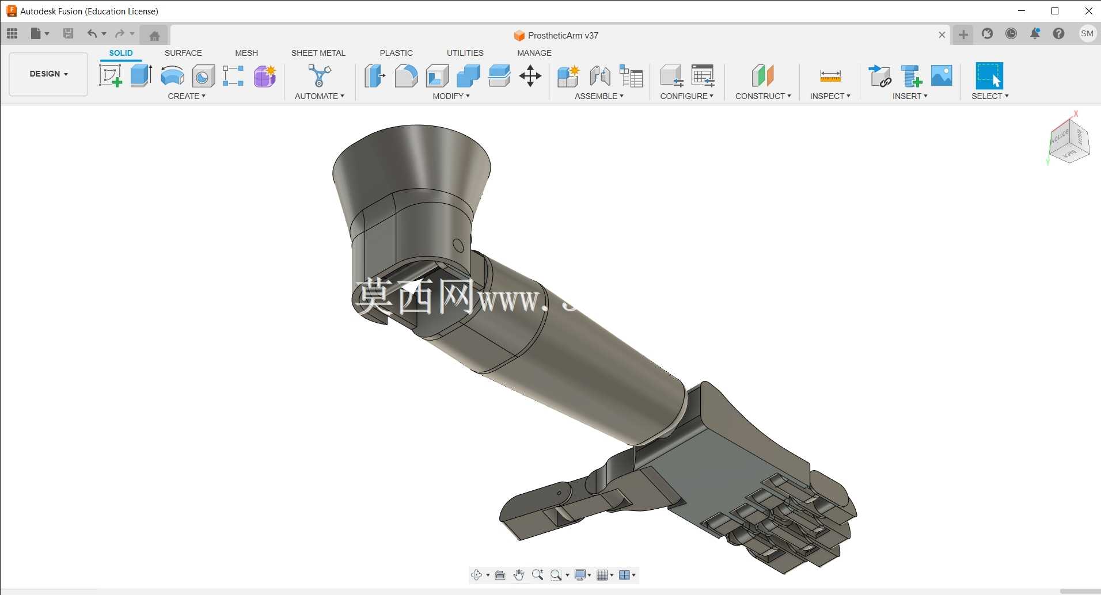Open the Orbit tool in navigation bar
Viewport: 1101px width, 595px height.
[x=476, y=575]
